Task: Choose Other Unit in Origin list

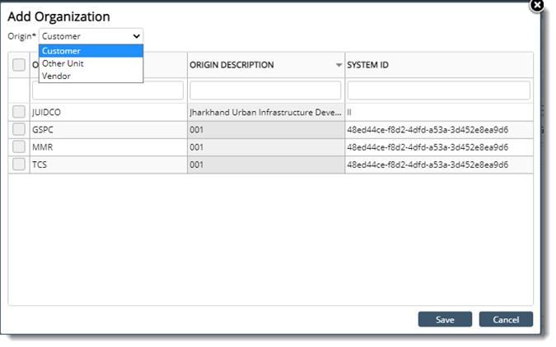Action: coord(63,63)
